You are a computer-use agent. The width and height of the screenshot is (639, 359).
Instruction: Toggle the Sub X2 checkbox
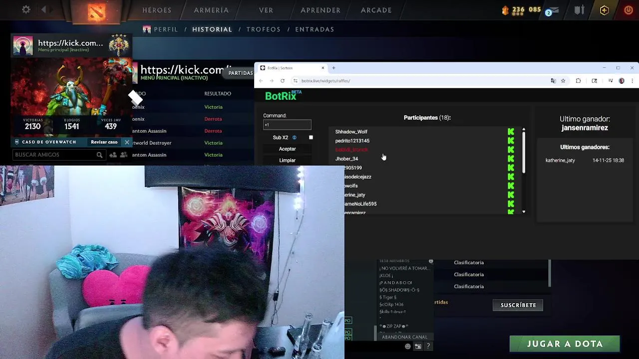[311, 138]
